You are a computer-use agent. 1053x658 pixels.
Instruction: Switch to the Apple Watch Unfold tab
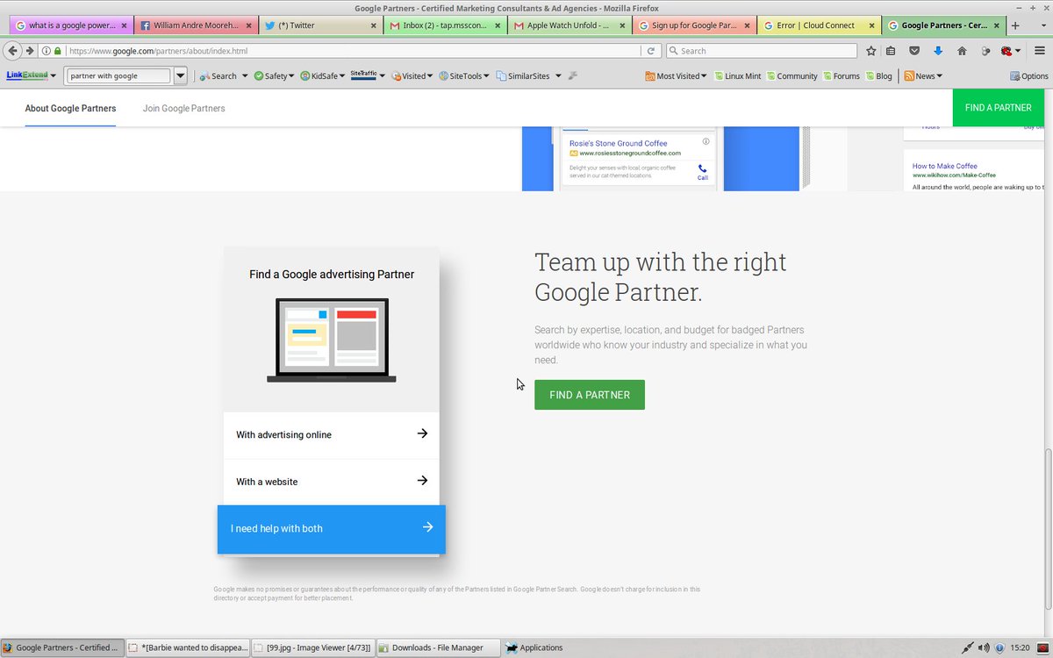[x=569, y=25]
